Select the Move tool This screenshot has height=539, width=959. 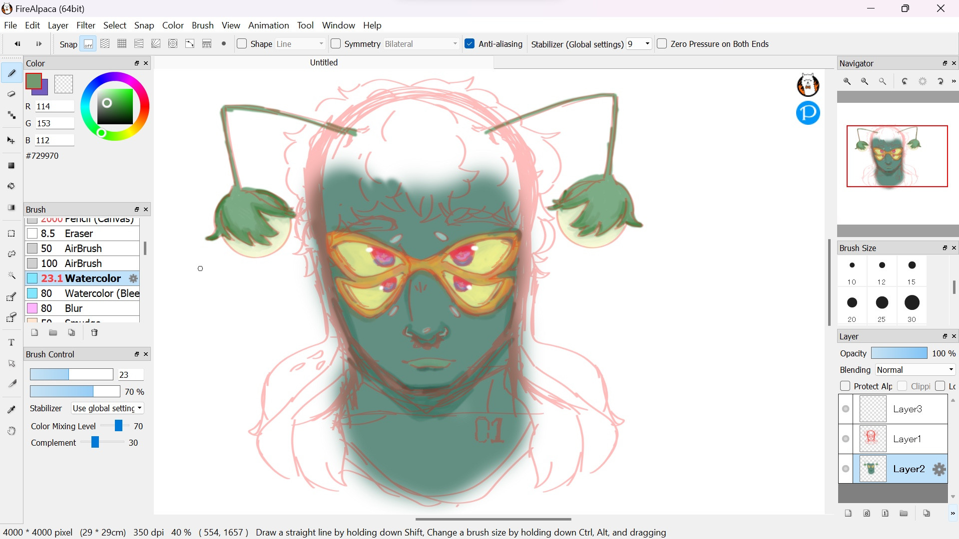[x=11, y=140]
